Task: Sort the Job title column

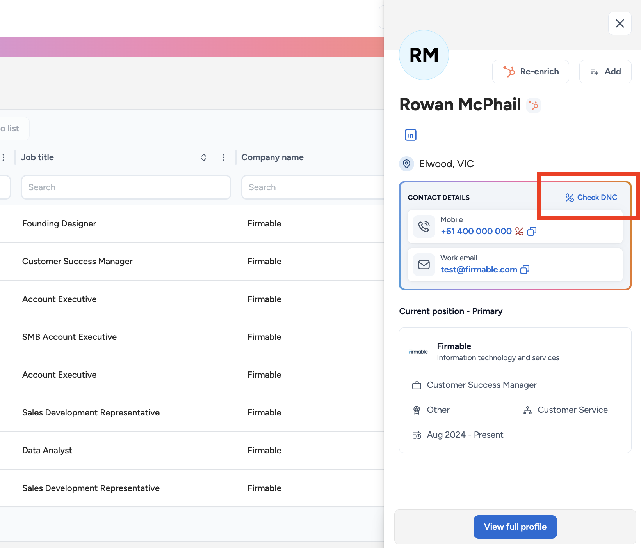Action: click(203, 157)
